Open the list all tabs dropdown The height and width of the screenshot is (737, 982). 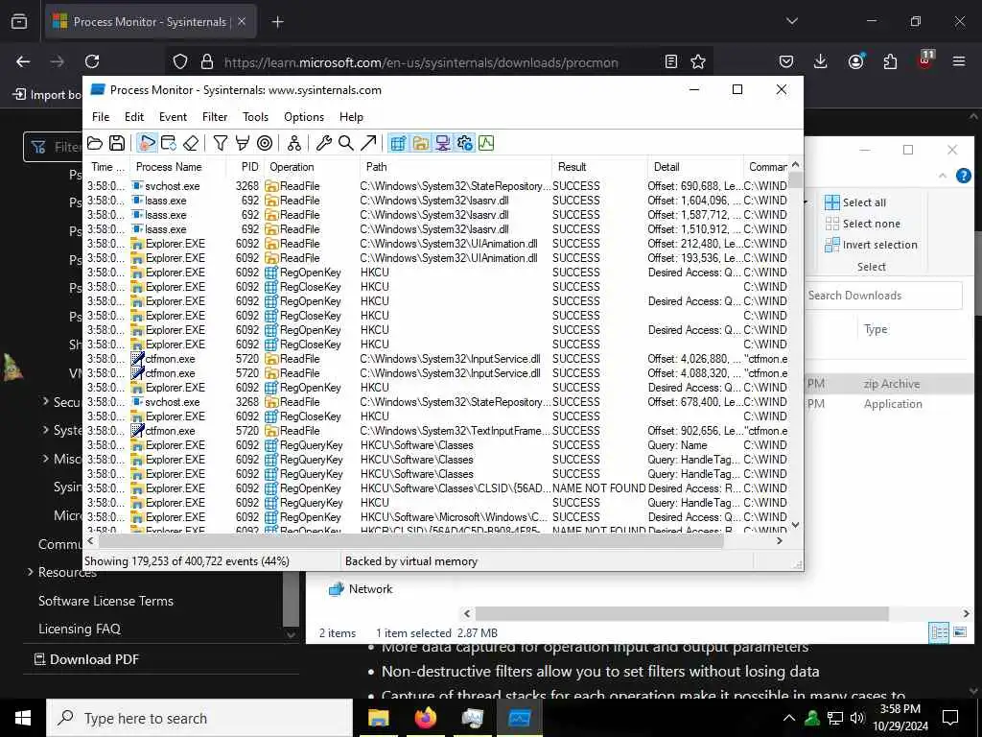(x=791, y=21)
